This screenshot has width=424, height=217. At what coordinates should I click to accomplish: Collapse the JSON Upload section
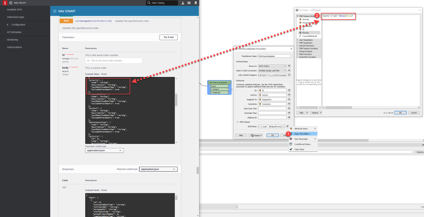coord(237,122)
